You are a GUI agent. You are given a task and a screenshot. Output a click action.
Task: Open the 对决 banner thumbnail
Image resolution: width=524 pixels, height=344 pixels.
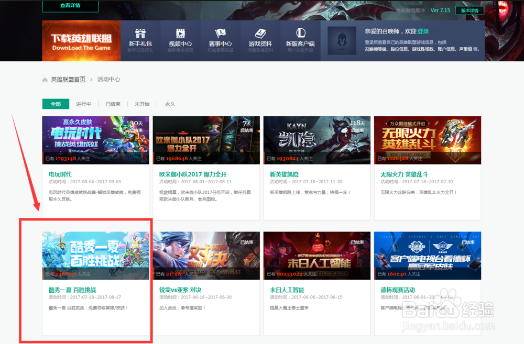coord(206,256)
